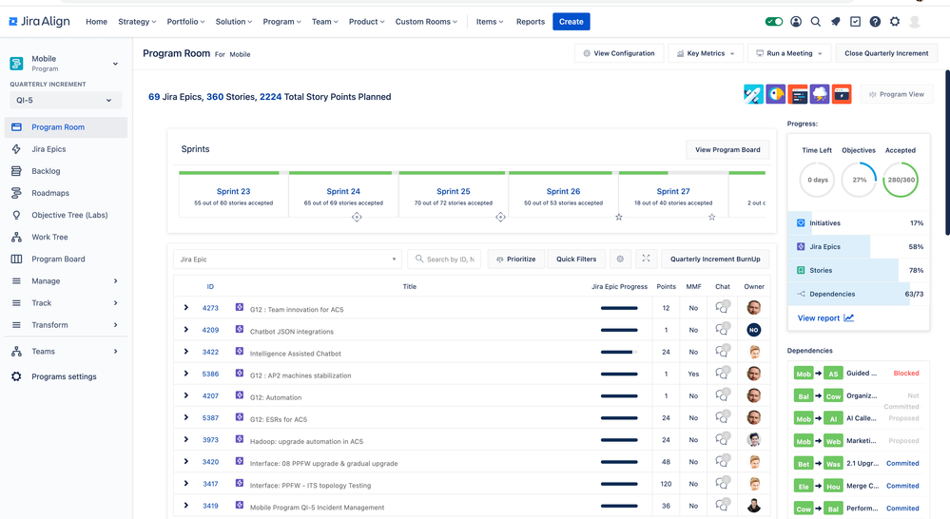
Task: Click owner avatar for epic 4209
Action: [754, 330]
